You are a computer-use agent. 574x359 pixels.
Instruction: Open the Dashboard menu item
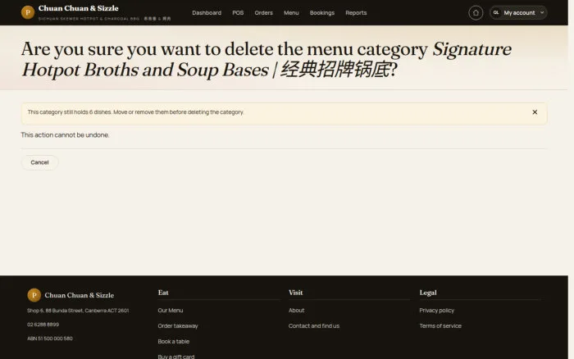[207, 13]
